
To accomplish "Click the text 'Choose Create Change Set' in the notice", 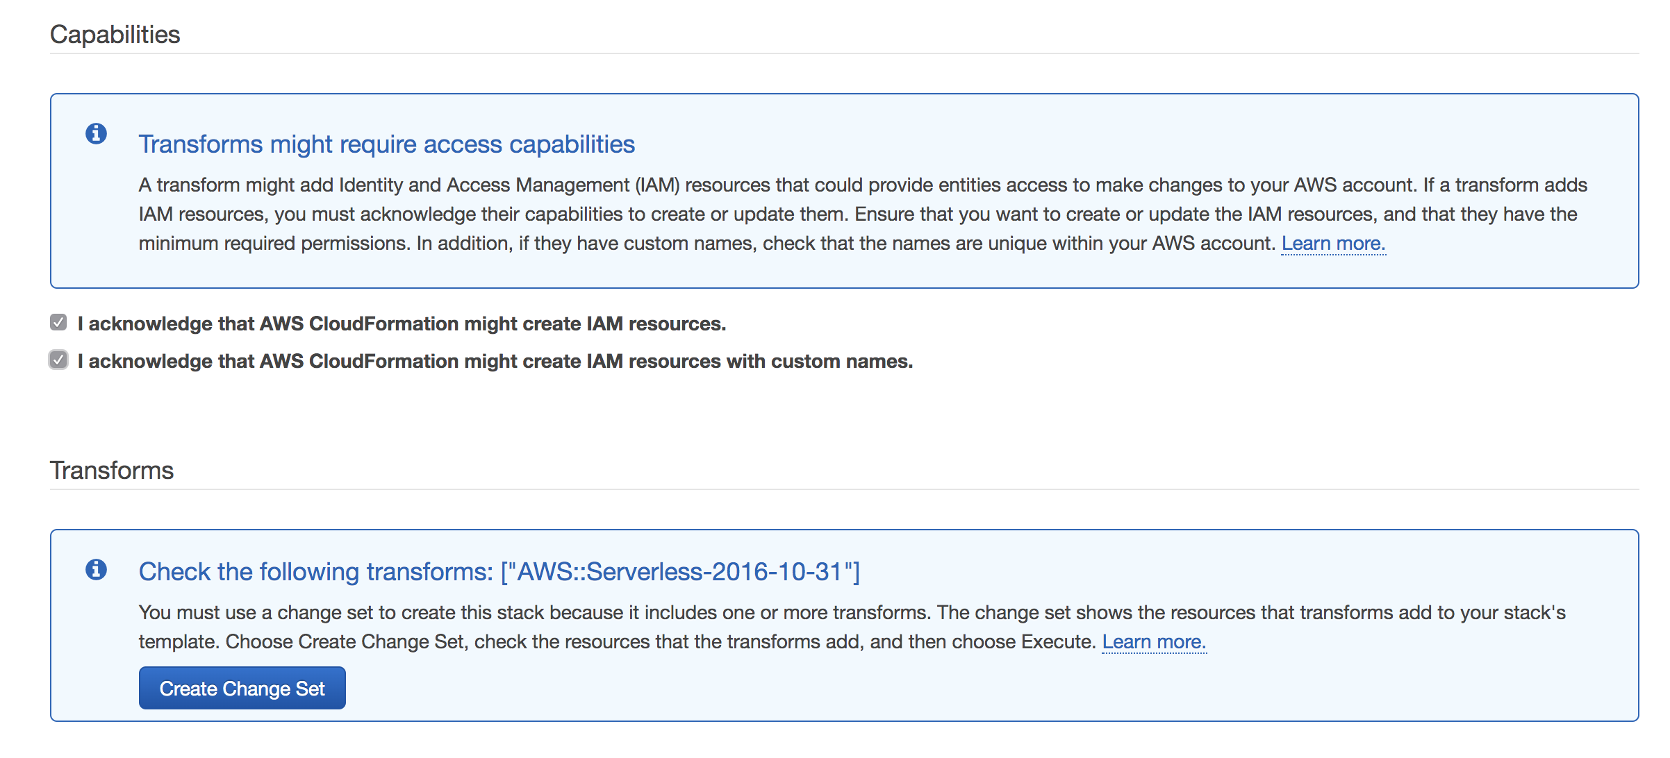I will [344, 642].
